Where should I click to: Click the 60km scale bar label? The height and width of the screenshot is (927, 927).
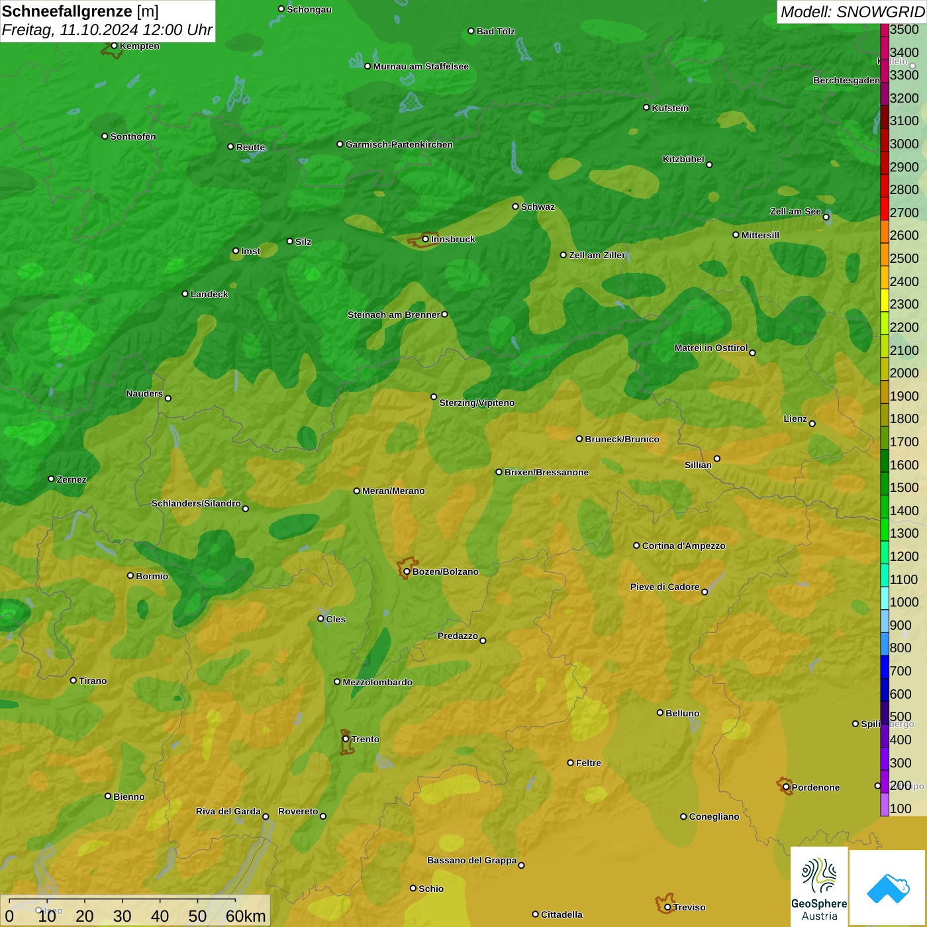click(x=246, y=916)
